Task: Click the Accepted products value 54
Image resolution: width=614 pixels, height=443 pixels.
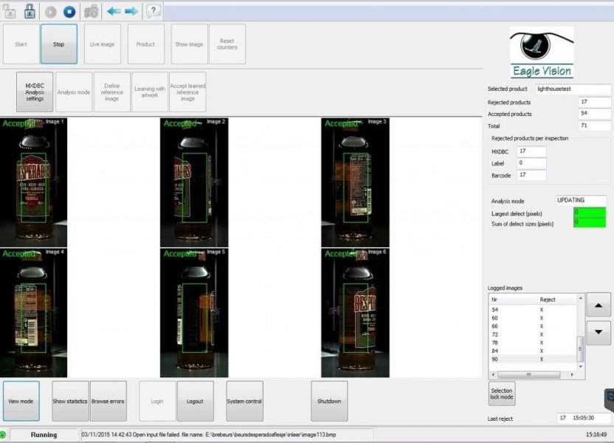Action: pyautogui.click(x=594, y=114)
